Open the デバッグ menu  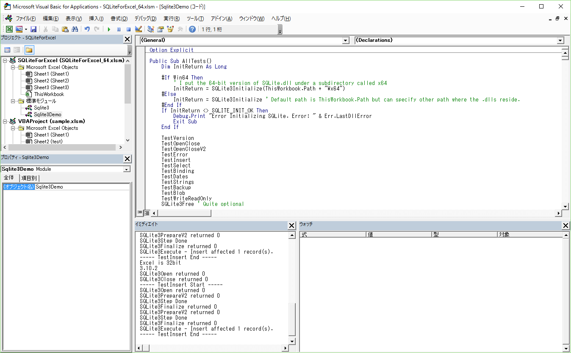(x=144, y=18)
